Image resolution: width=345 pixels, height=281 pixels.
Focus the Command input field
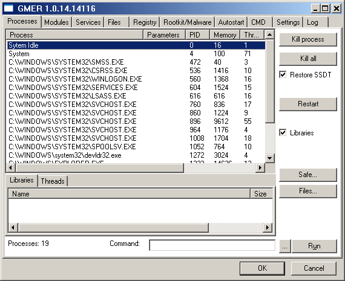(212, 245)
